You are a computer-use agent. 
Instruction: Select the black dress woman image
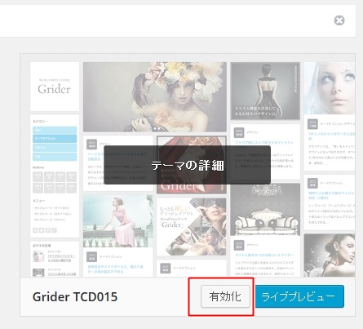click(x=265, y=91)
